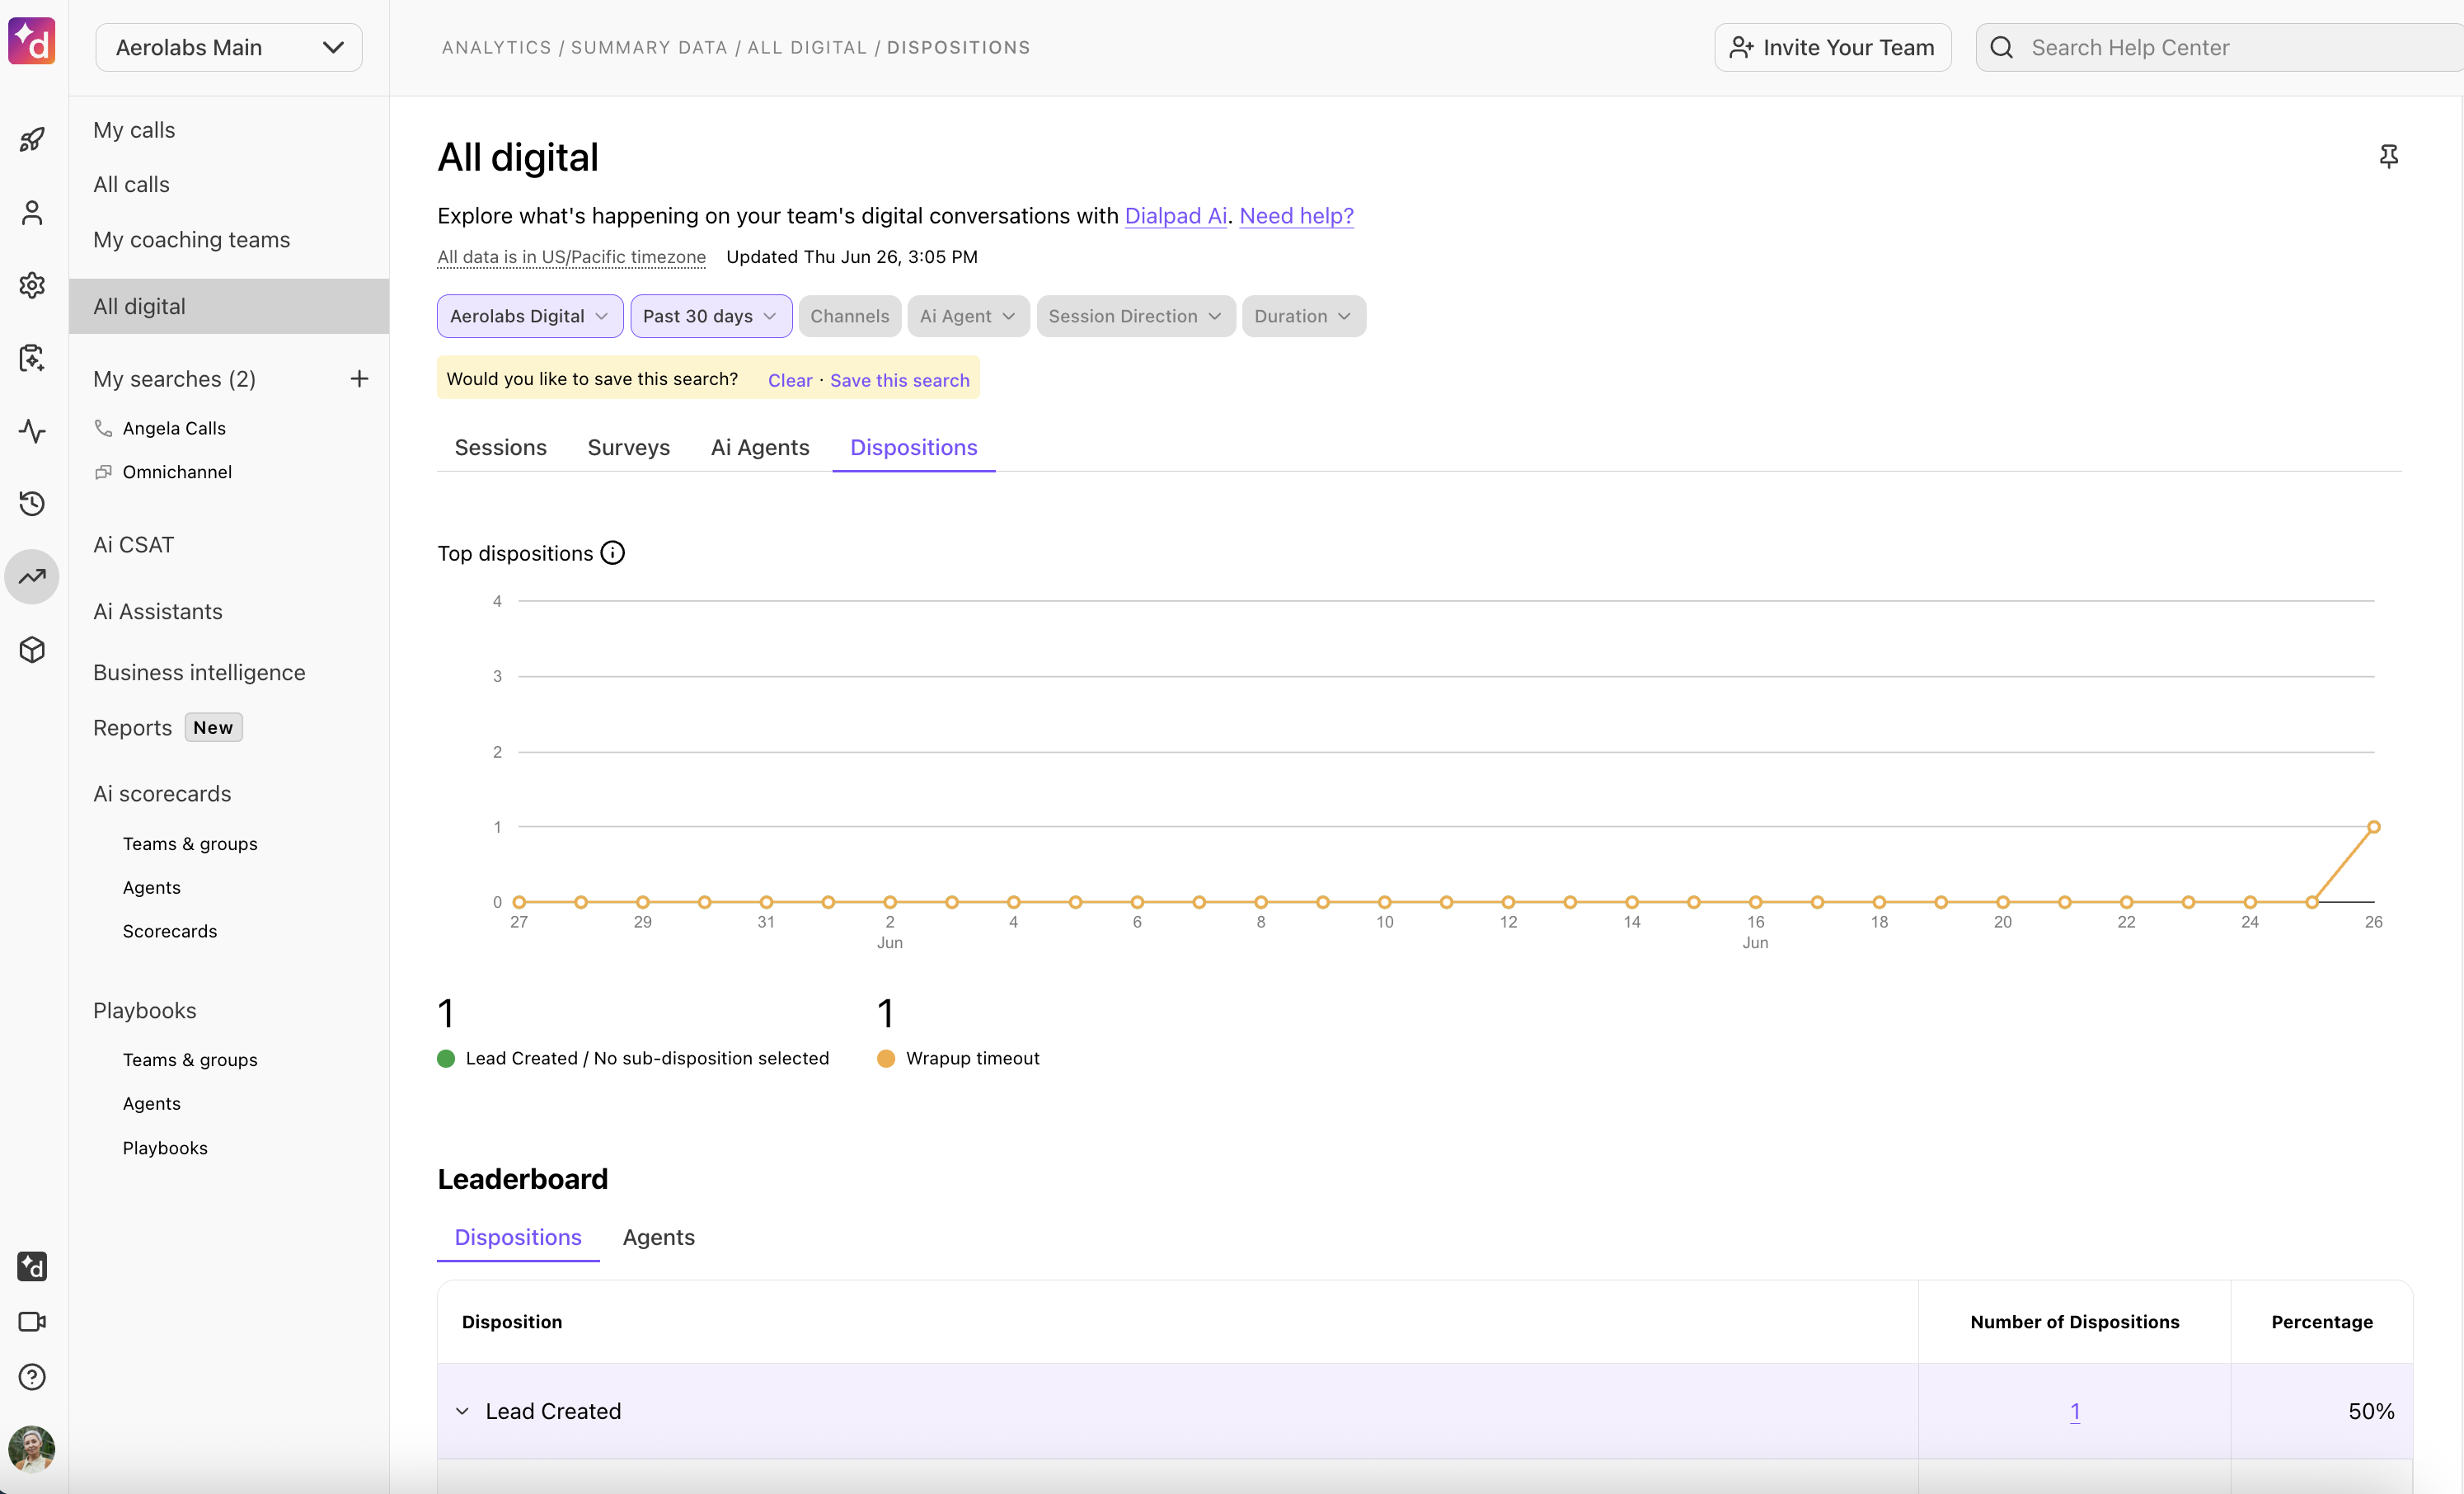The image size is (2464, 1494).
Task: Click the Dialpad logo icon
Action: (x=32, y=42)
